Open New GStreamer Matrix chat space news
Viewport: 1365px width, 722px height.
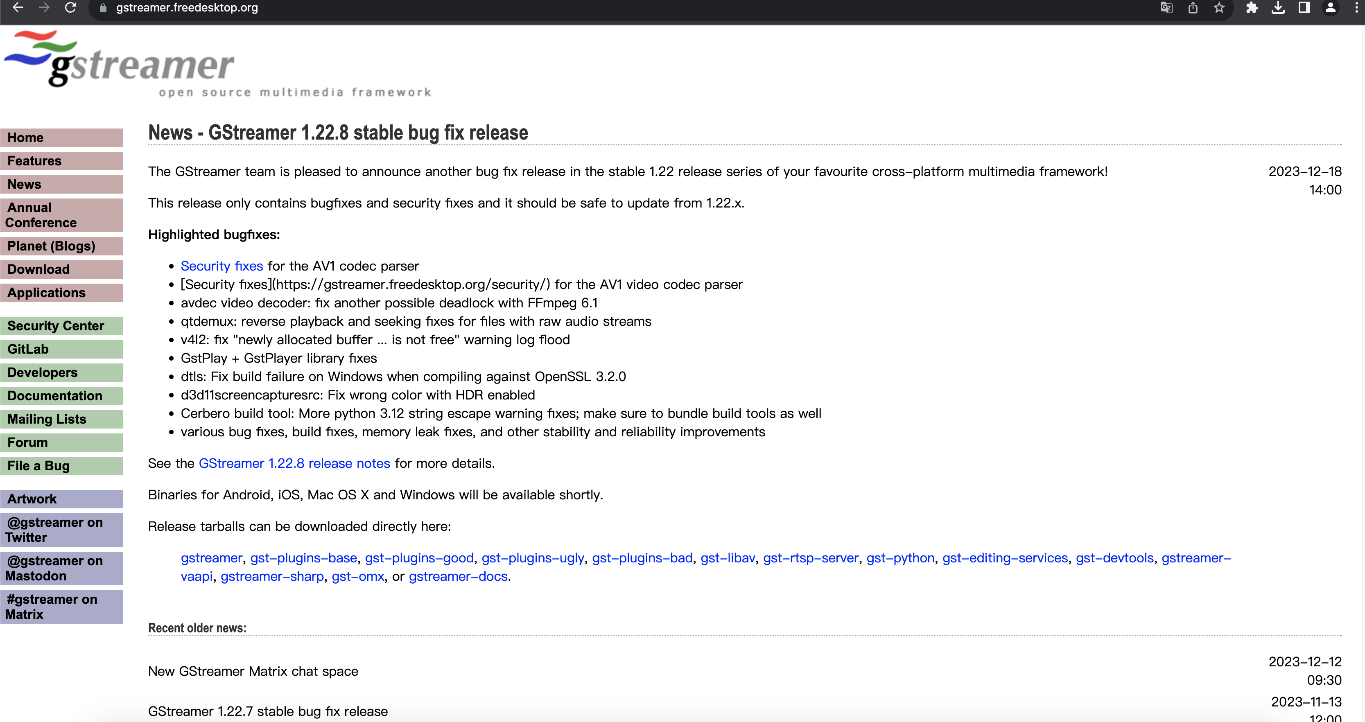coord(253,672)
